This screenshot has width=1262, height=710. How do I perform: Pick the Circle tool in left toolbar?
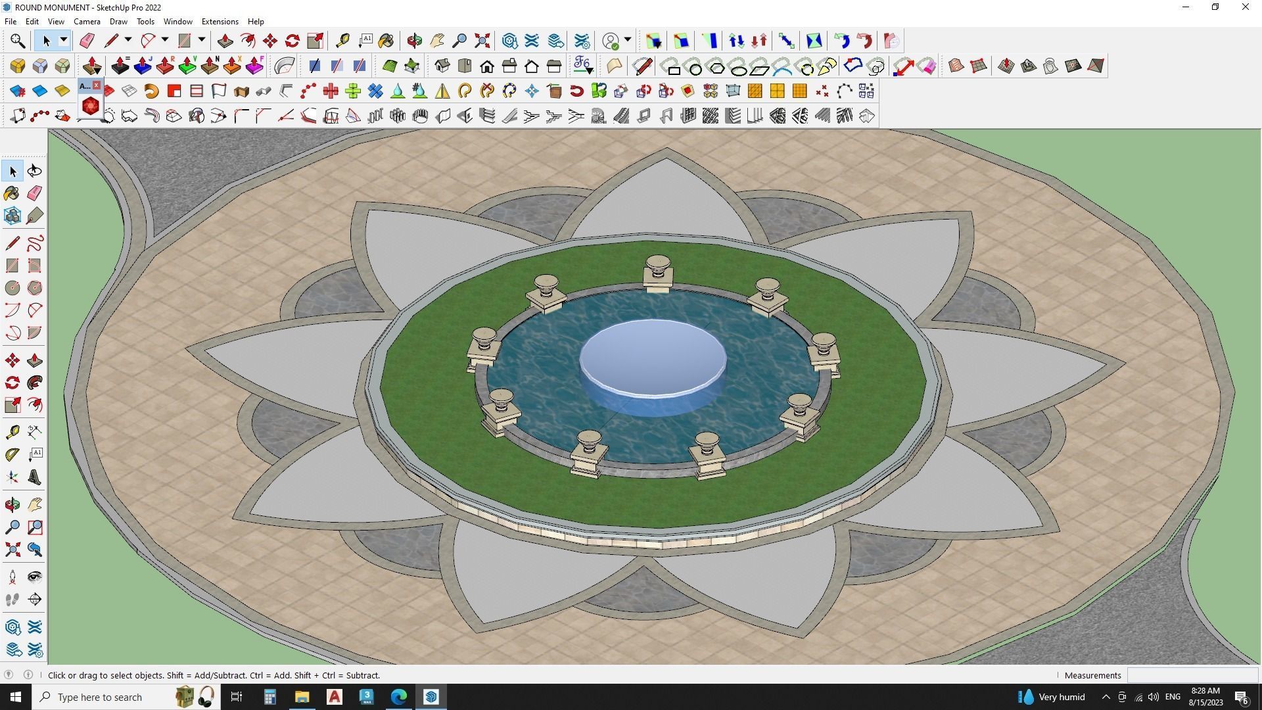point(12,288)
